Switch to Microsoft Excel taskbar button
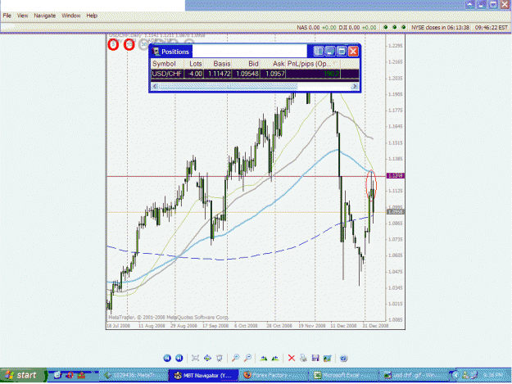The height and width of the screenshot is (384, 512). (343, 376)
